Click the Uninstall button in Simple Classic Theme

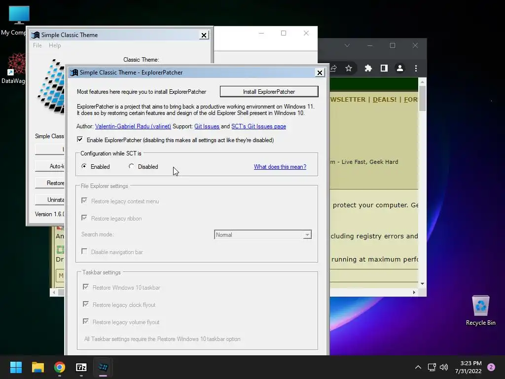pyautogui.click(x=50, y=200)
